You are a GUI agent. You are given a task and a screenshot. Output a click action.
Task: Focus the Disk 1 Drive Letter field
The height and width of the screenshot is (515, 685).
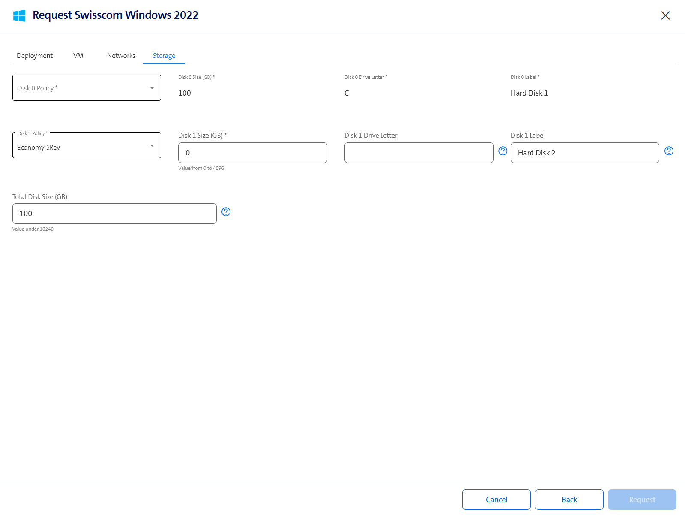click(x=419, y=153)
